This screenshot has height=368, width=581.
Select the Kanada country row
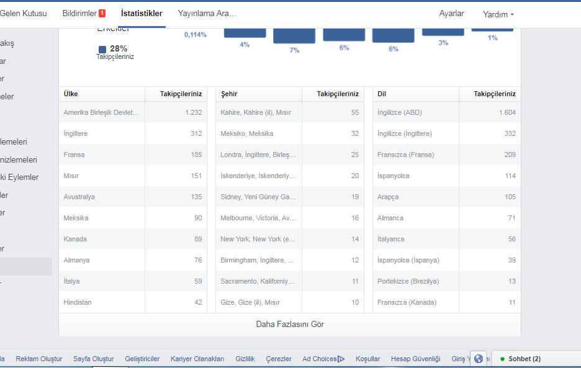pyautogui.click(x=133, y=239)
